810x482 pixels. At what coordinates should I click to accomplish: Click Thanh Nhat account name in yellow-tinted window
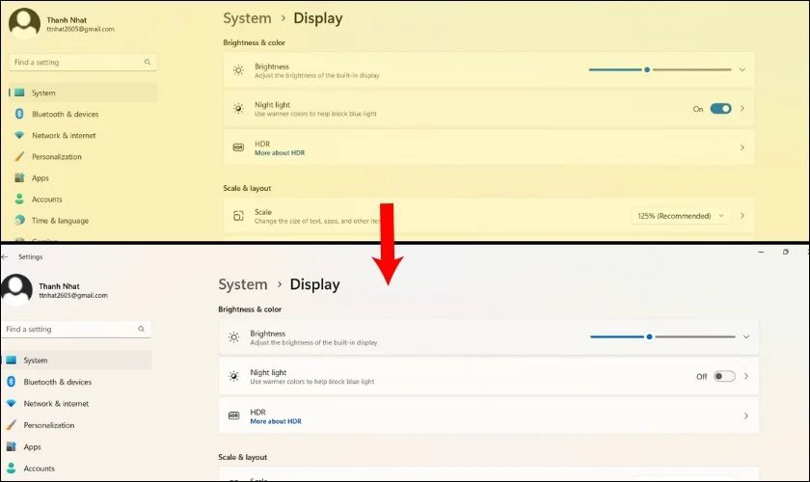[x=67, y=20]
